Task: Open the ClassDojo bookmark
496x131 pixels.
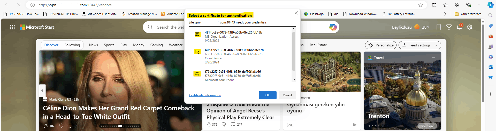Action: click(x=314, y=14)
